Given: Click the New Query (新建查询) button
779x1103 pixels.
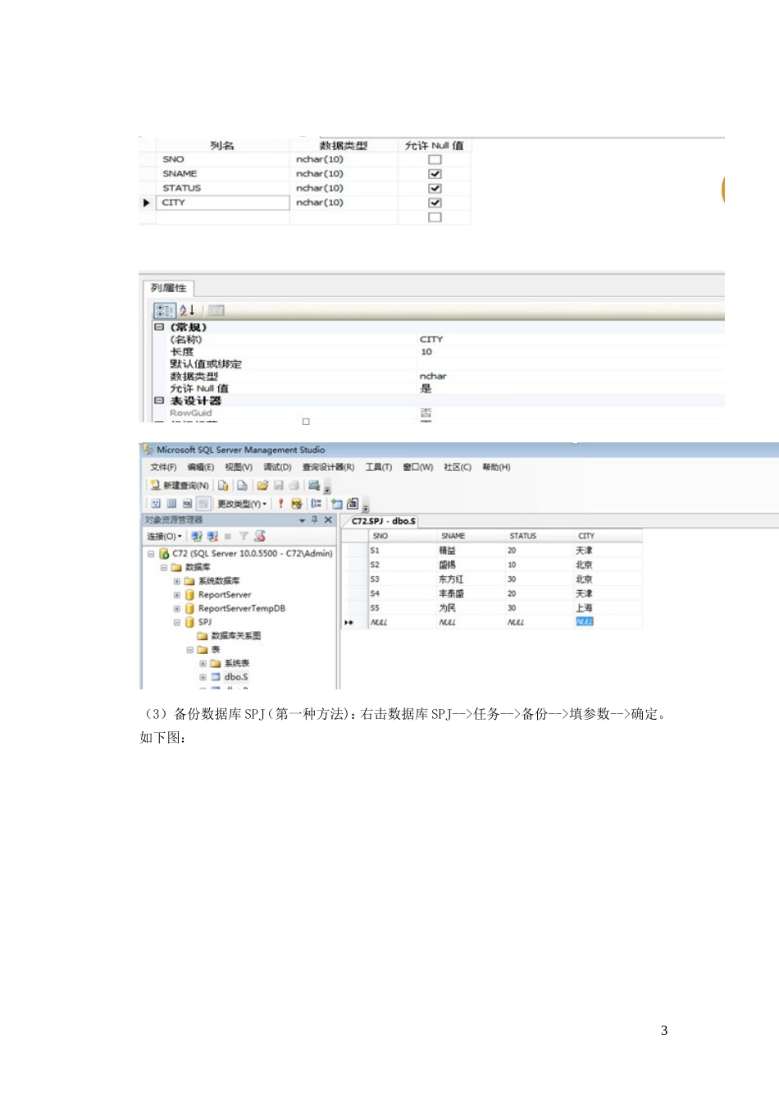Looking at the screenshot, I should 179,485.
